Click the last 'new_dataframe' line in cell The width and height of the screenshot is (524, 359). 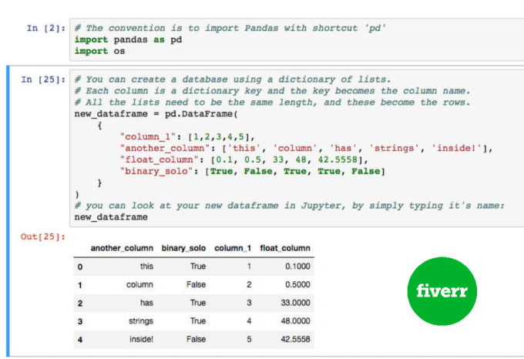coord(111,217)
